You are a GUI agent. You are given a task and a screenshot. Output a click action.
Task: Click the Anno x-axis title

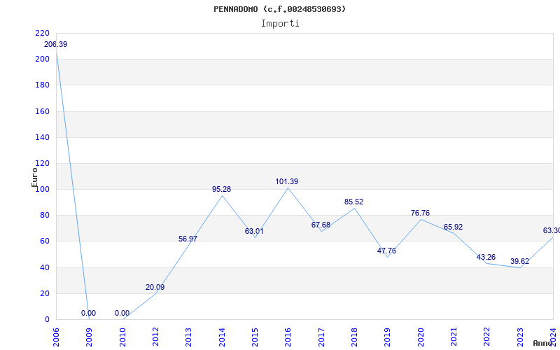(543, 343)
